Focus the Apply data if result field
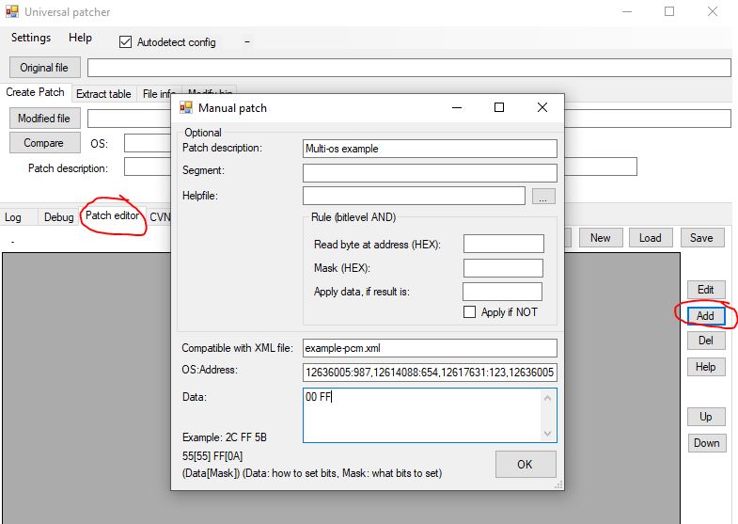 pos(502,292)
